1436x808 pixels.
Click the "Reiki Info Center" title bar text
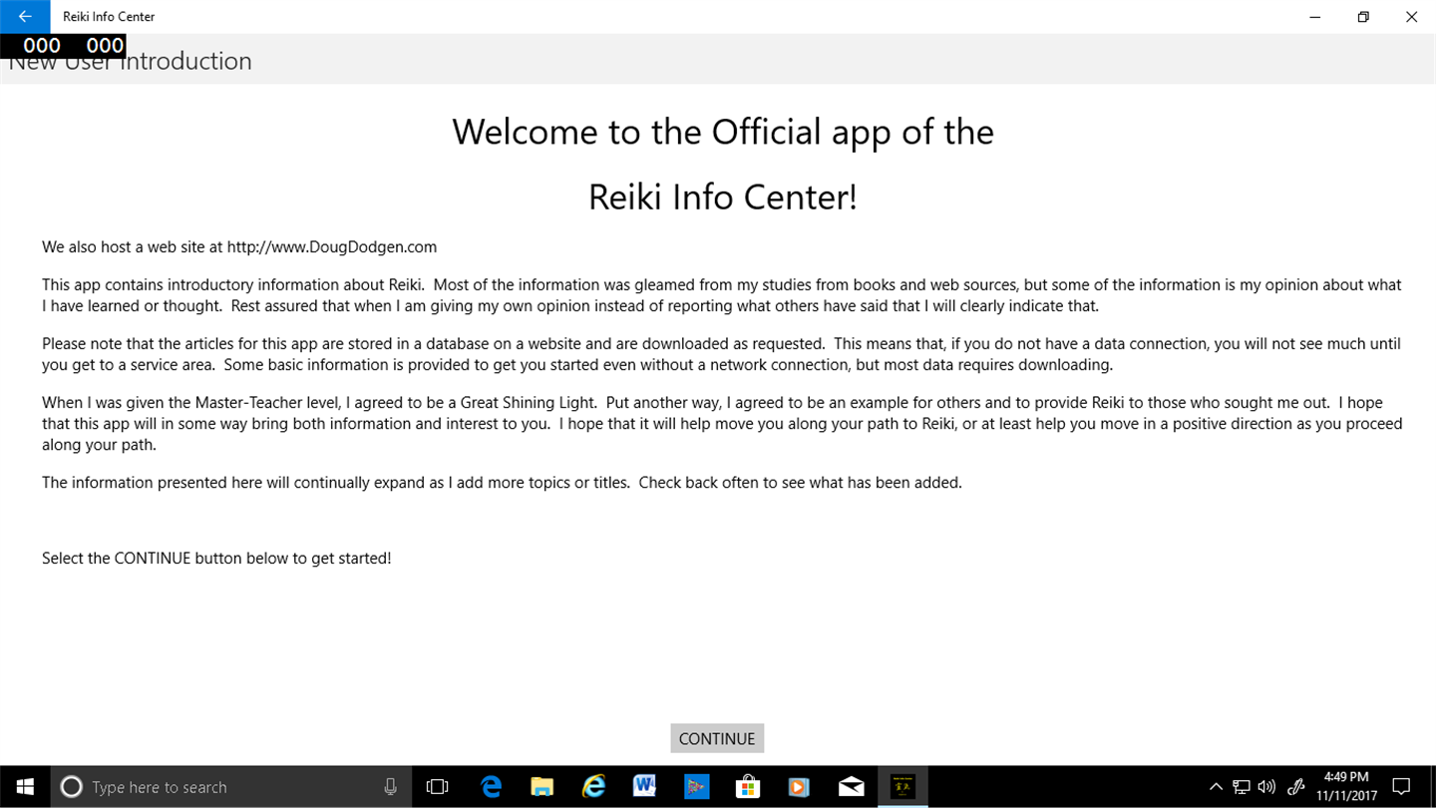point(109,17)
